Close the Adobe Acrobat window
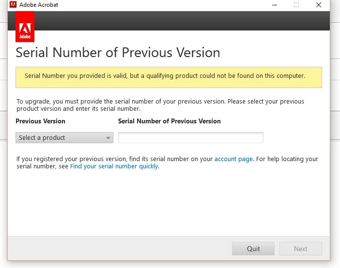 pos(319,5)
